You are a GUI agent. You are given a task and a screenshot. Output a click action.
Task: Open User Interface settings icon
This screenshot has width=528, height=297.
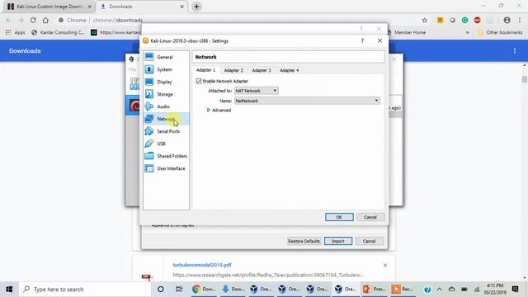tap(149, 168)
